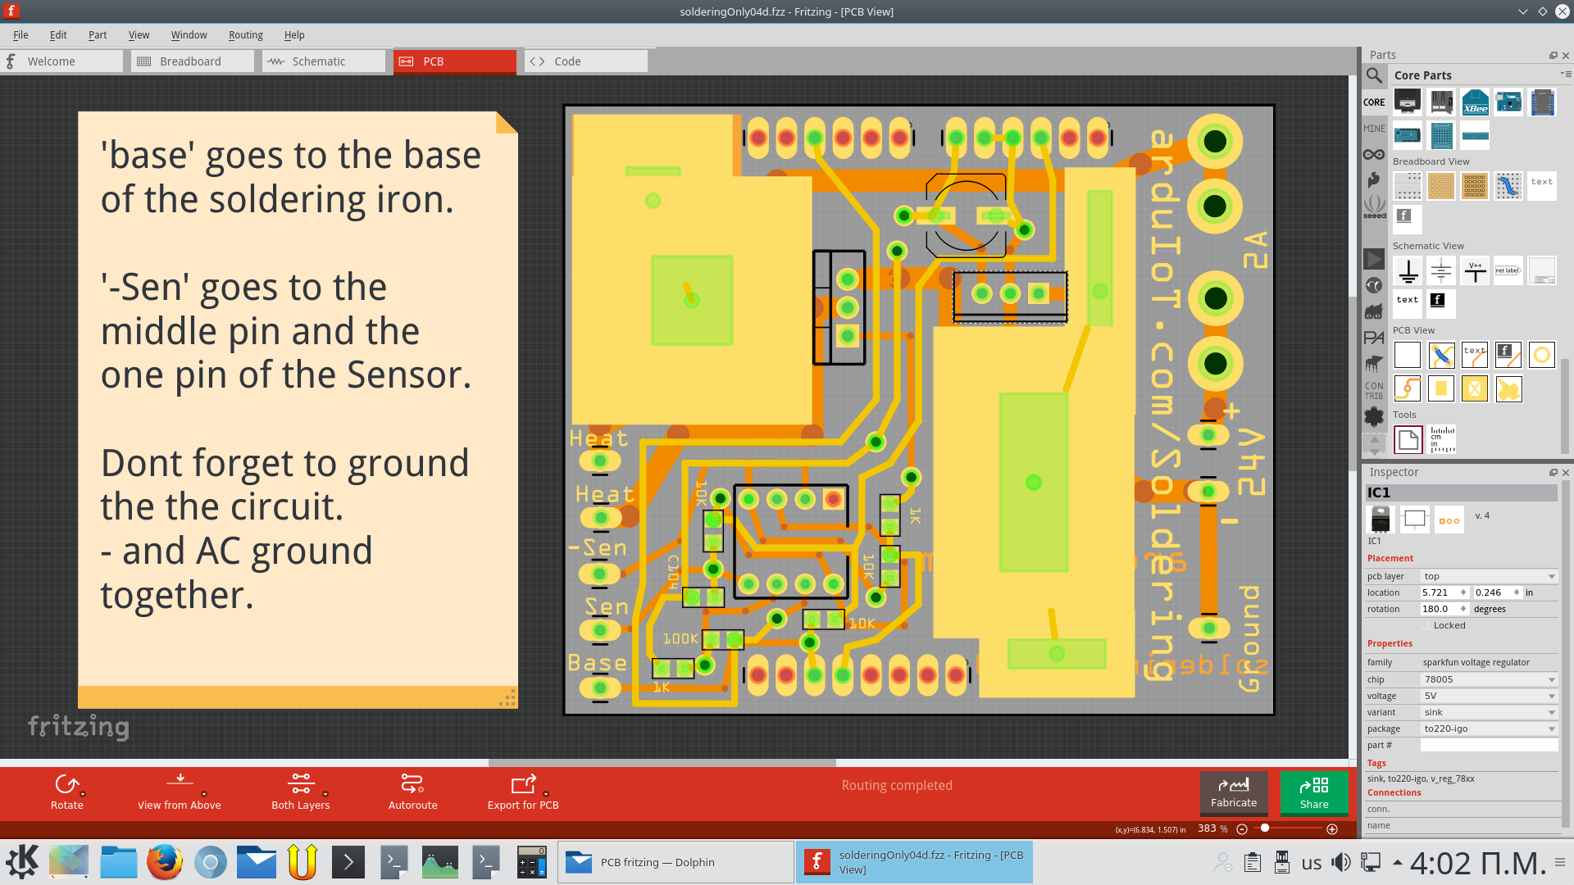
Task: Open the CORE parts bin
Action: 1374,102
